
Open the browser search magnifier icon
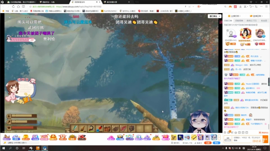tap(225, 6)
